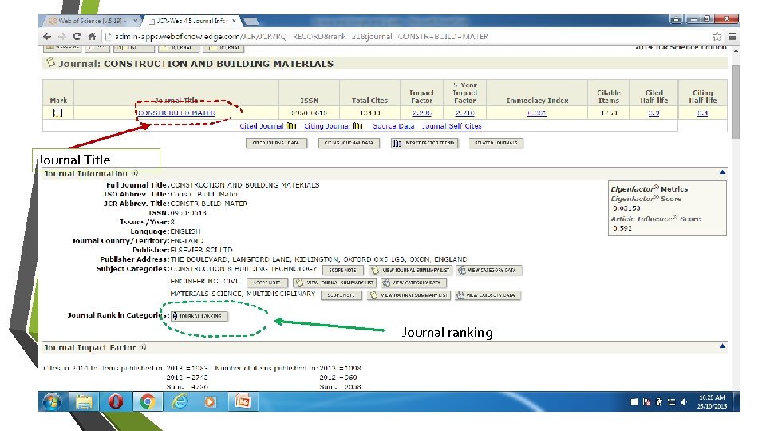Click the 5-Year Impact Factor value link

(x=464, y=113)
